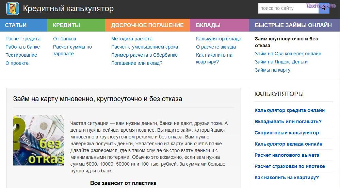Open the Погашение или вклад? link
The height and width of the screenshot is (188, 340).
pyautogui.click(x=136, y=63)
